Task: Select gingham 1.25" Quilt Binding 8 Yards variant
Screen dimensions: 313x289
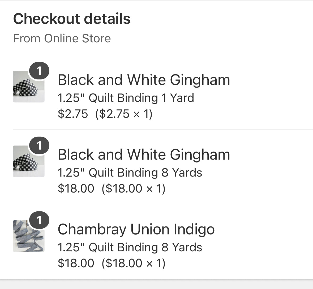Action: pyautogui.click(x=130, y=172)
